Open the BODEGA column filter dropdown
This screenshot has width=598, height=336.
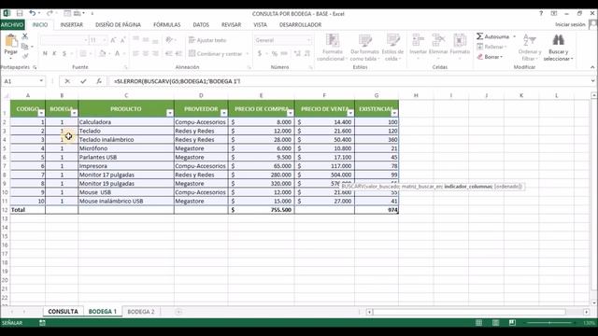[x=74, y=113]
